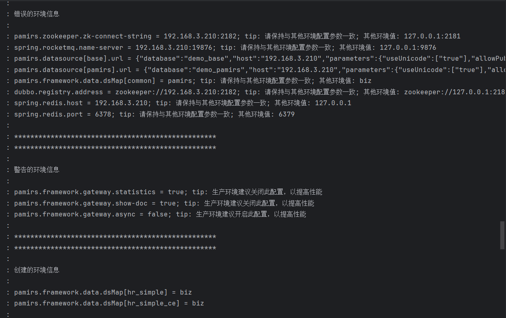The width and height of the screenshot is (506, 318).
Task: Click the pamirs.zookeeper.zk-connect-string log line
Action: pos(237,36)
